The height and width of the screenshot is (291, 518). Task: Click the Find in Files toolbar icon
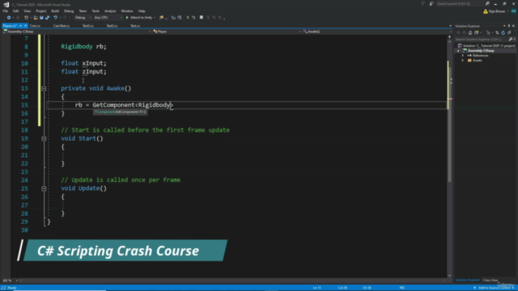[162, 18]
